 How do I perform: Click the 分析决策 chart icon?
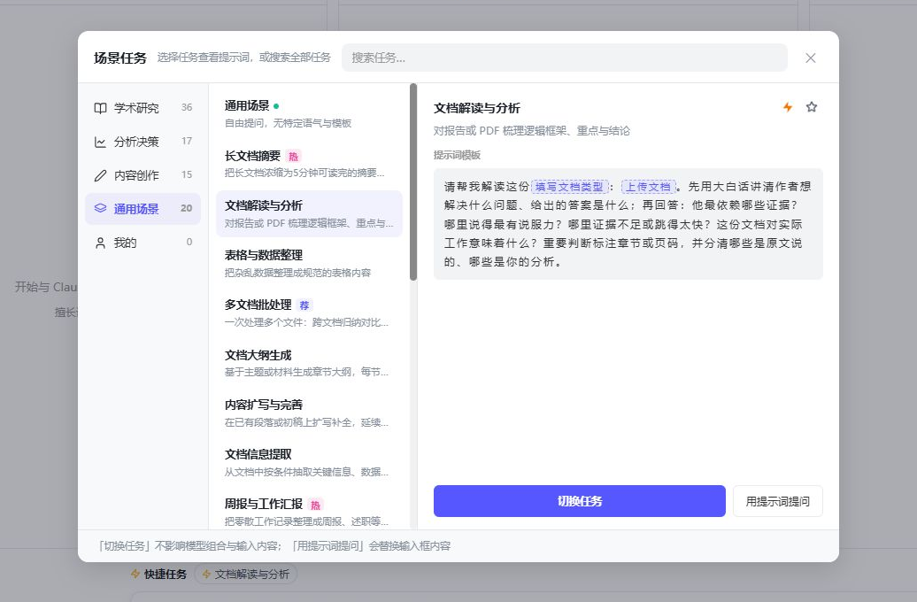(101, 142)
